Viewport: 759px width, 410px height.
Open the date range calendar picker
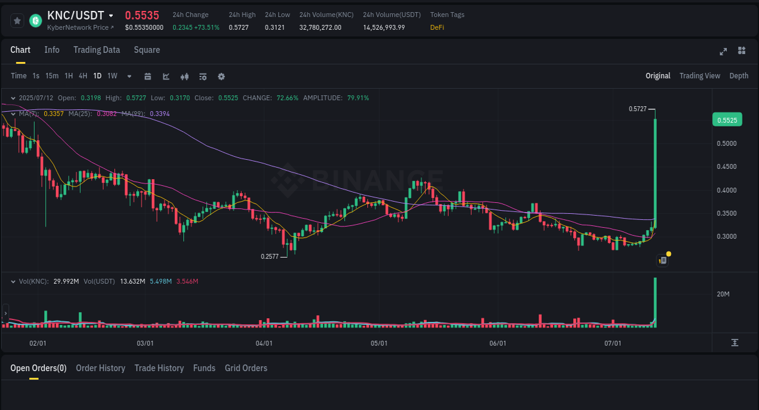coord(148,77)
